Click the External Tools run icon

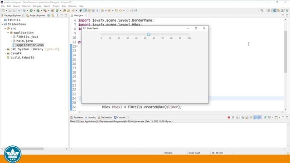45,10
